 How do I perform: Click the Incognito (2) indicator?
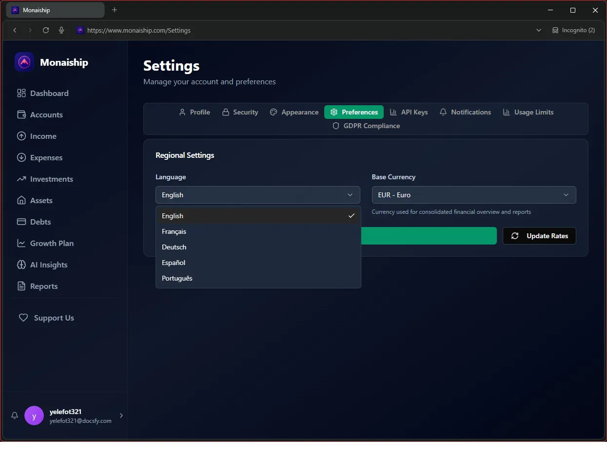point(573,30)
